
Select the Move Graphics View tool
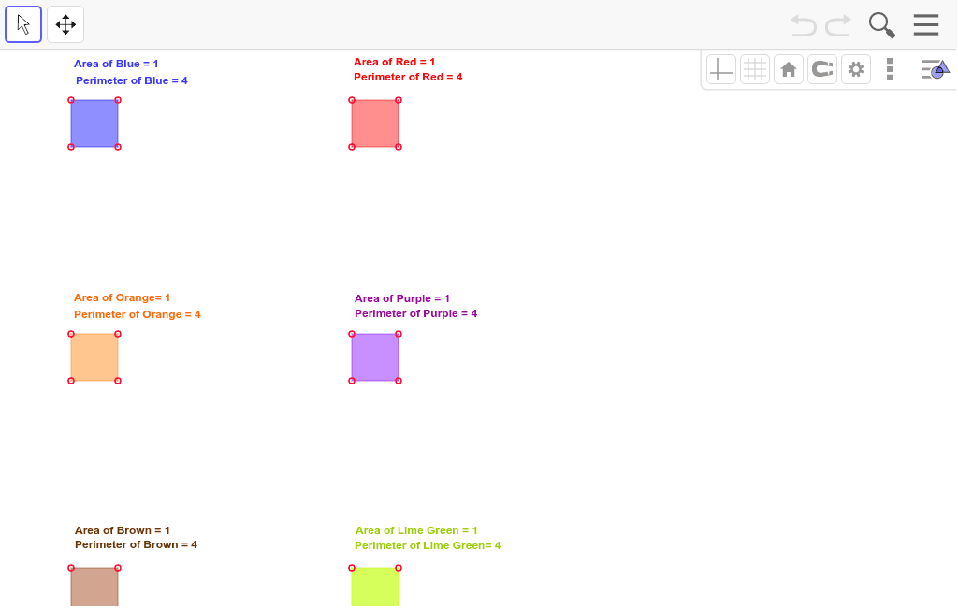(65, 24)
